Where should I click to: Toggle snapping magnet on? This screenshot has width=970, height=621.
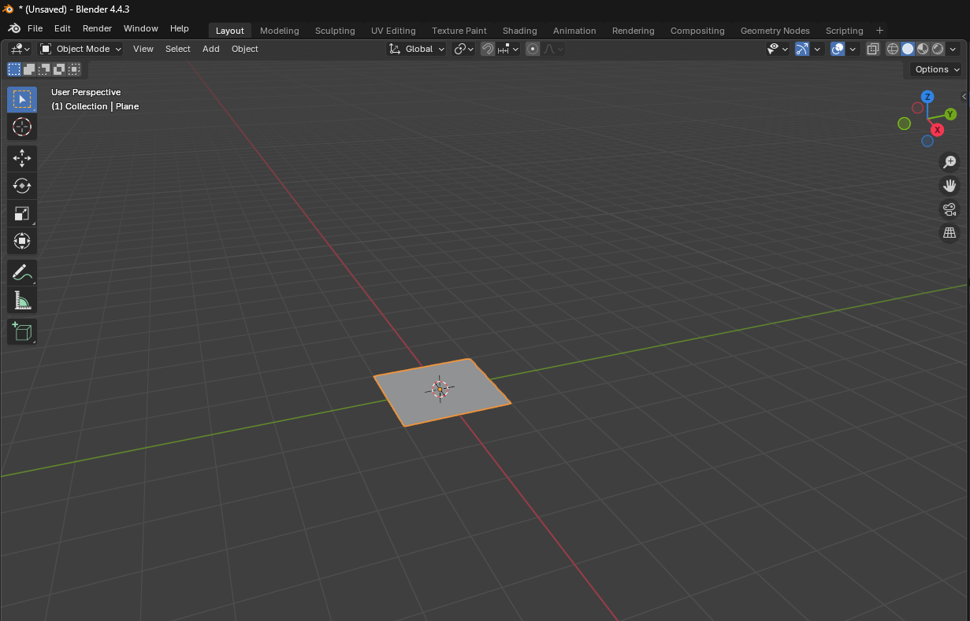(488, 49)
